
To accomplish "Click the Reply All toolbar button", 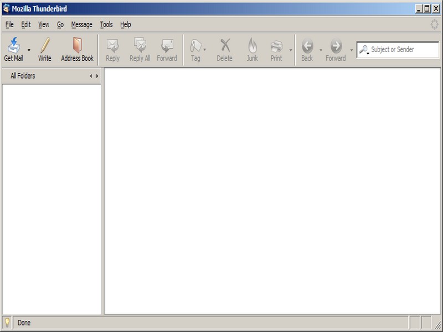I will 140,50.
